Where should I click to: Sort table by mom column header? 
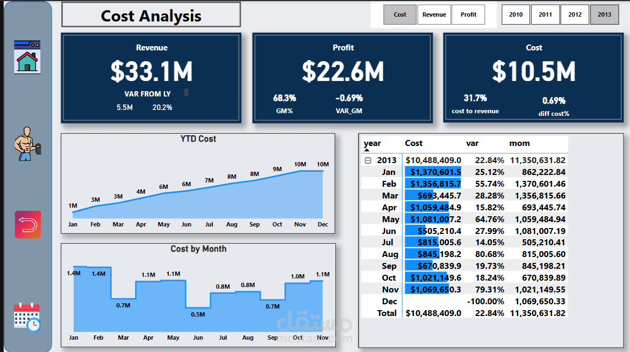[x=519, y=143]
